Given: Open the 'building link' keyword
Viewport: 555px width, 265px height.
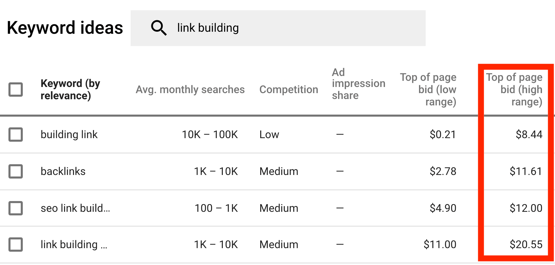Looking at the screenshot, I should point(69,135).
